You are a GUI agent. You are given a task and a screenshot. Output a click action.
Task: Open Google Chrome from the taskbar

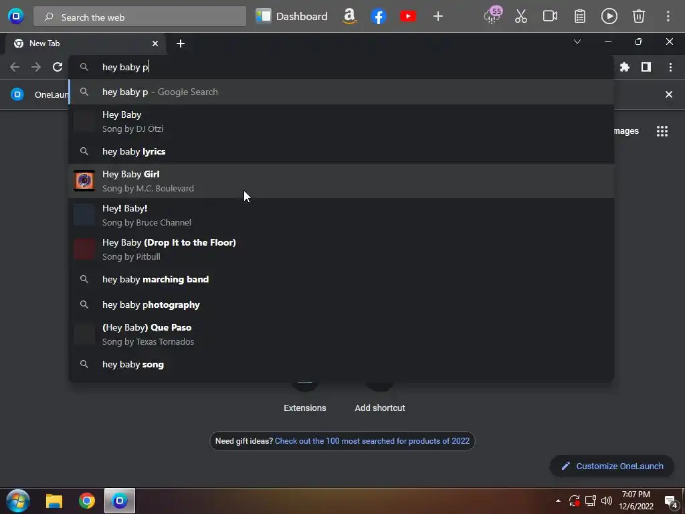click(x=87, y=501)
